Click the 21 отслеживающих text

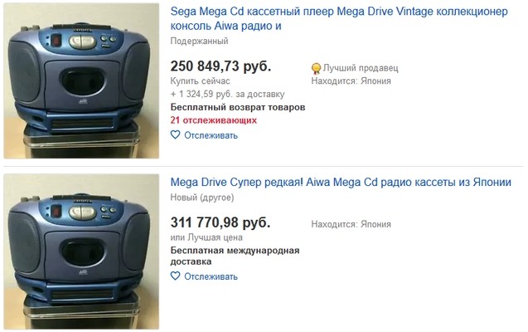(x=214, y=120)
